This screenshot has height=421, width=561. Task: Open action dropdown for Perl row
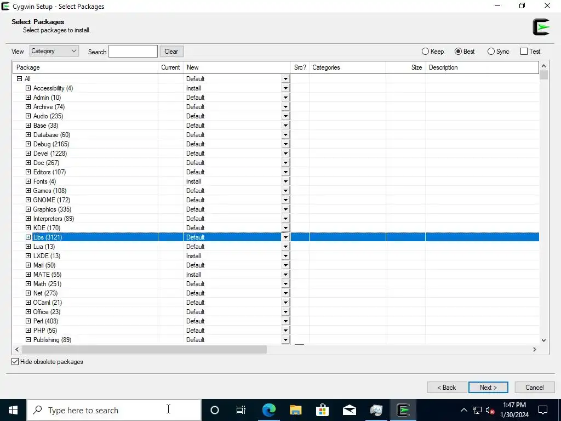[285, 321]
